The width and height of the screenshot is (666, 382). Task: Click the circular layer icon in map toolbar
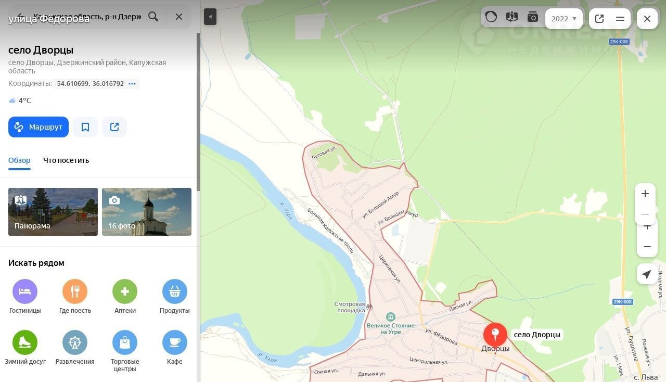pos(491,17)
